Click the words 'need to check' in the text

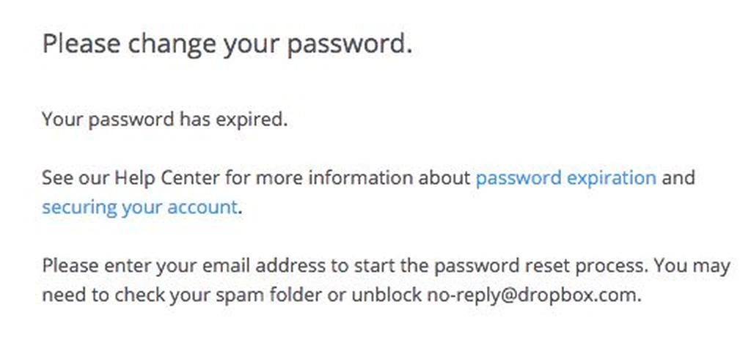point(100,295)
